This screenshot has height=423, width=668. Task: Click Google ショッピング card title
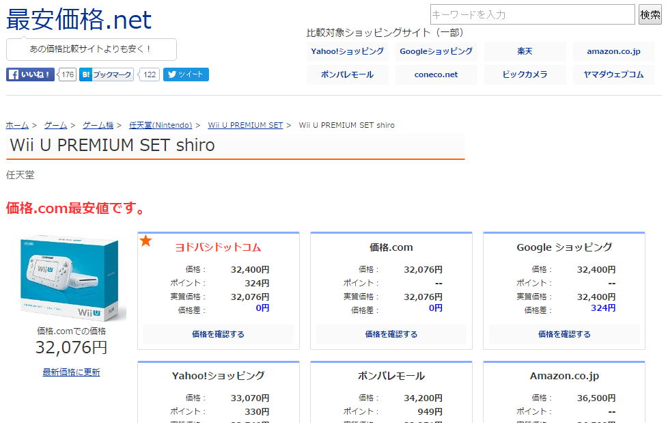click(x=564, y=247)
